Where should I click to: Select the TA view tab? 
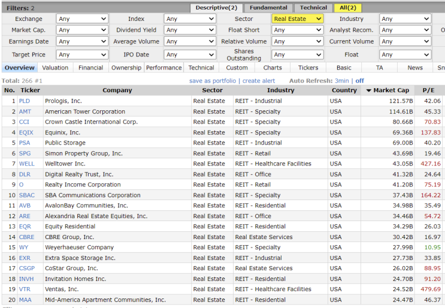pos(380,68)
